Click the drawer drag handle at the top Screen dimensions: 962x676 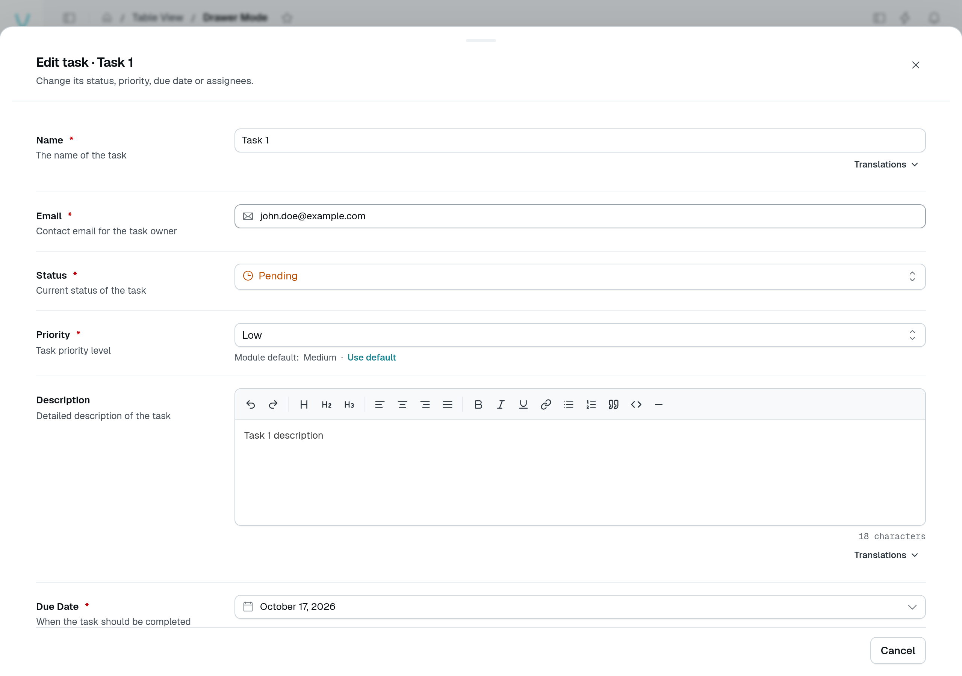pos(481,41)
